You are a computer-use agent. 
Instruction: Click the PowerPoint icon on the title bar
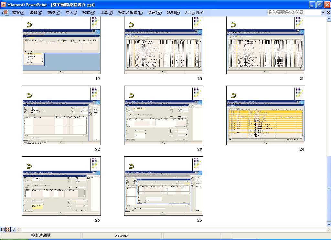tap(3, 5)
